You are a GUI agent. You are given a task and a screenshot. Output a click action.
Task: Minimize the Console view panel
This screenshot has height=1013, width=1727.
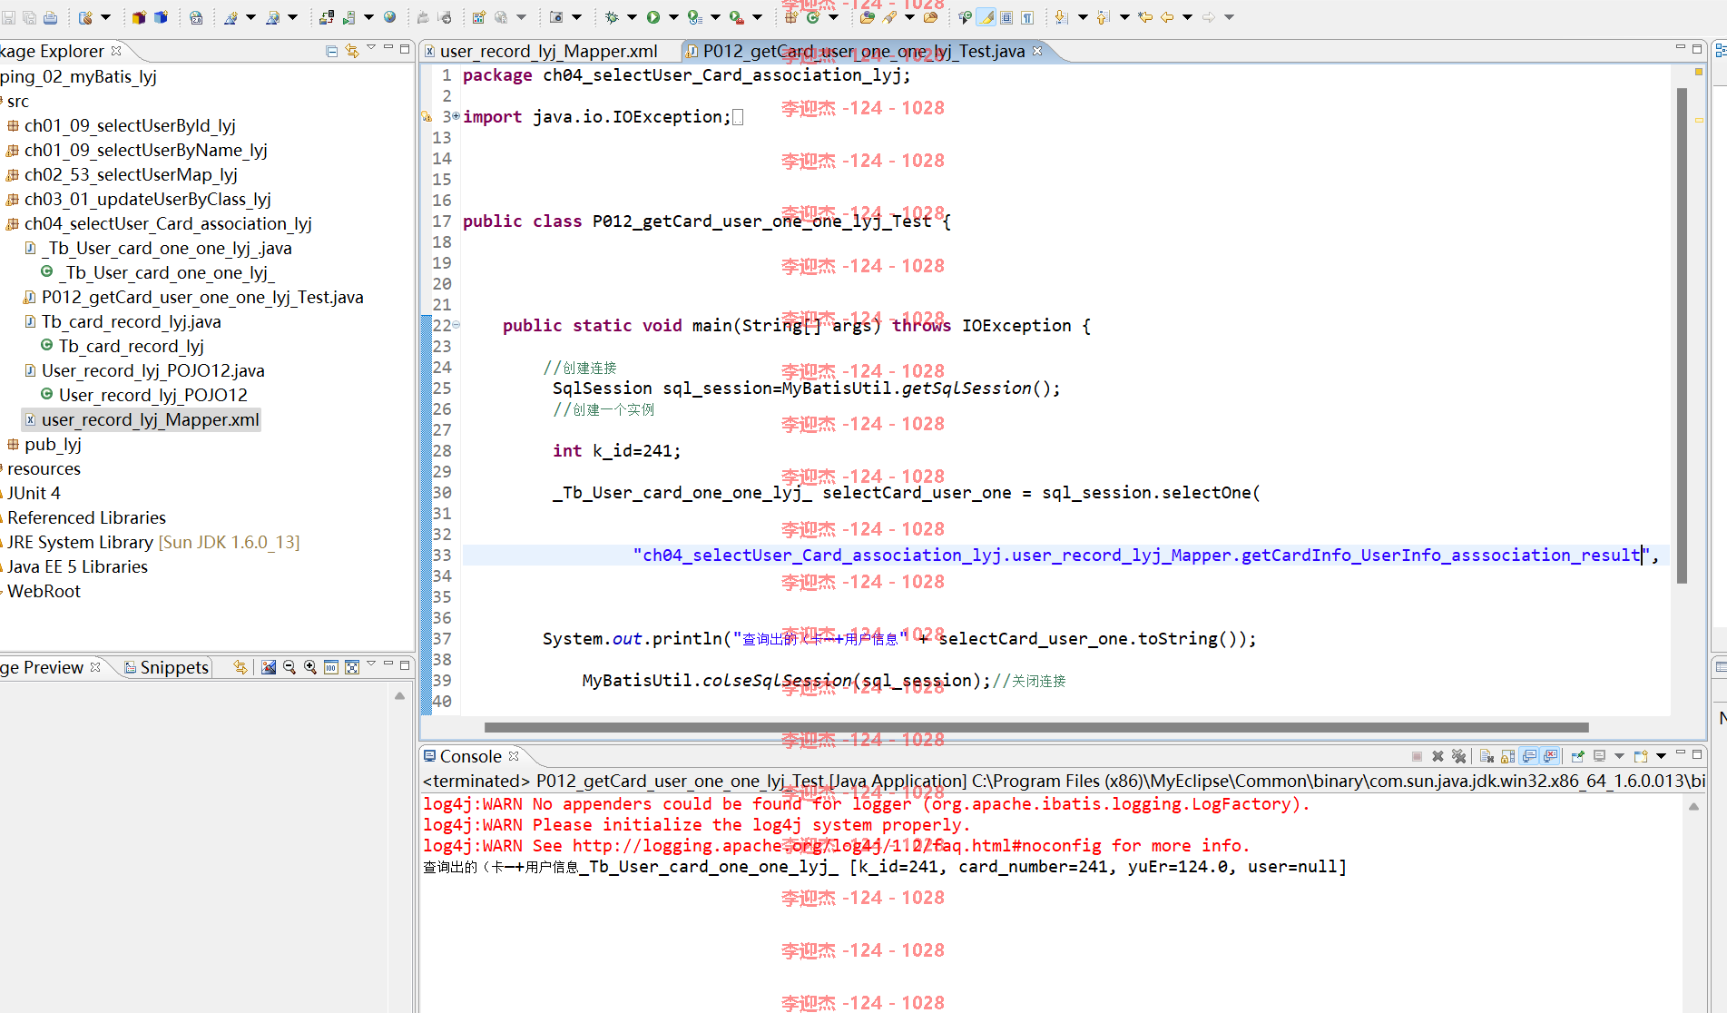coord(1681,753)
